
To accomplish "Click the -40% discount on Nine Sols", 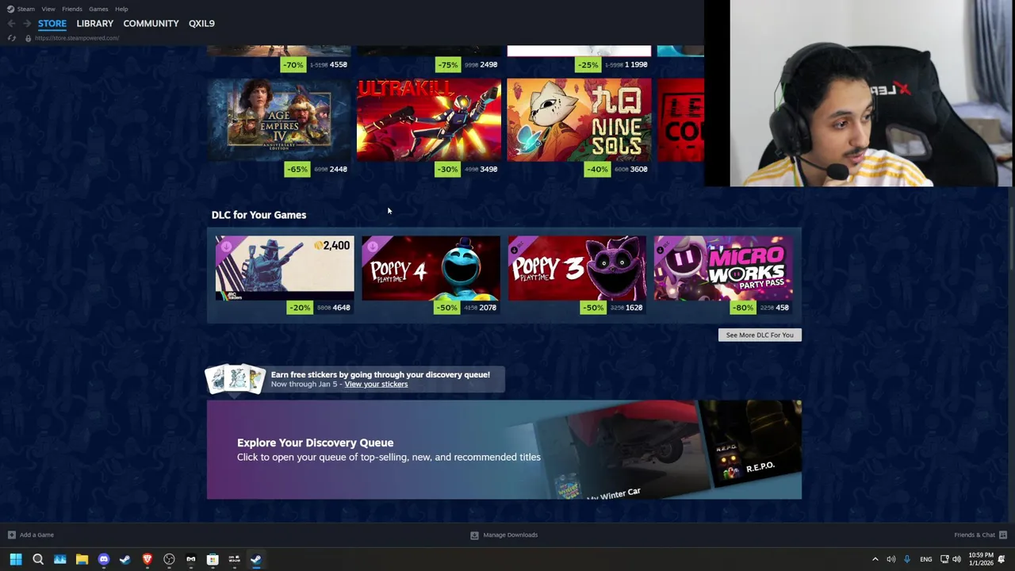I will 597,169.
